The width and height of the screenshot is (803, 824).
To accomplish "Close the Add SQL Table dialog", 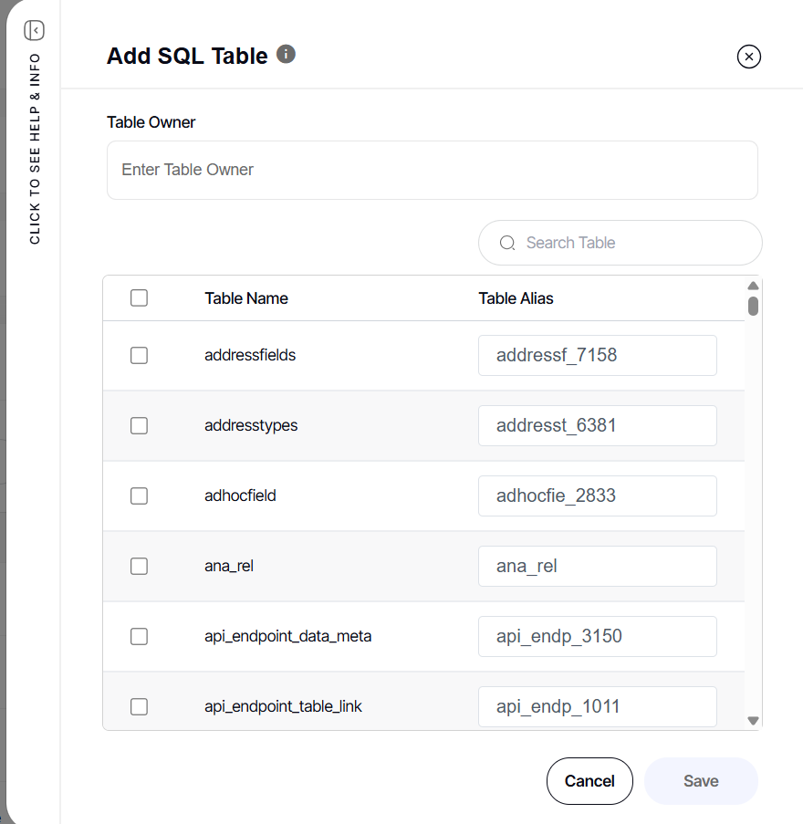I will point(748,57).
